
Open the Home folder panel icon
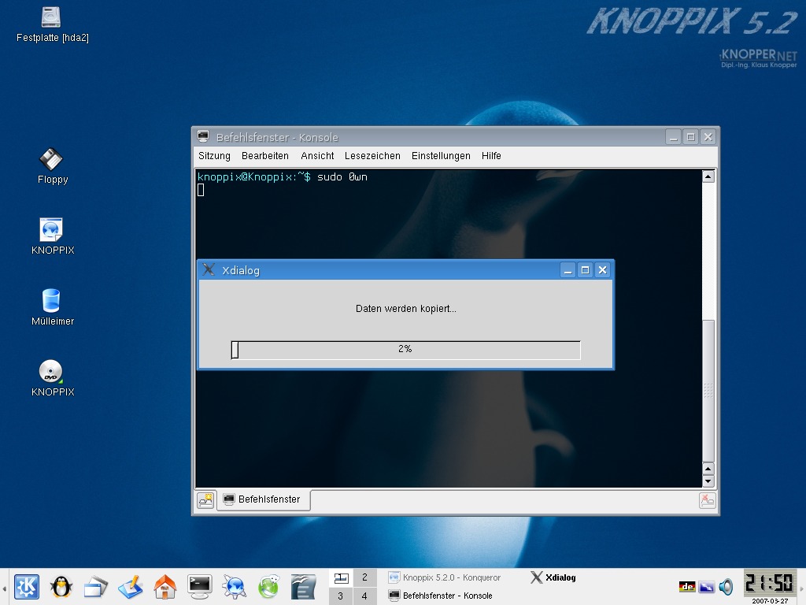(165, 586)
